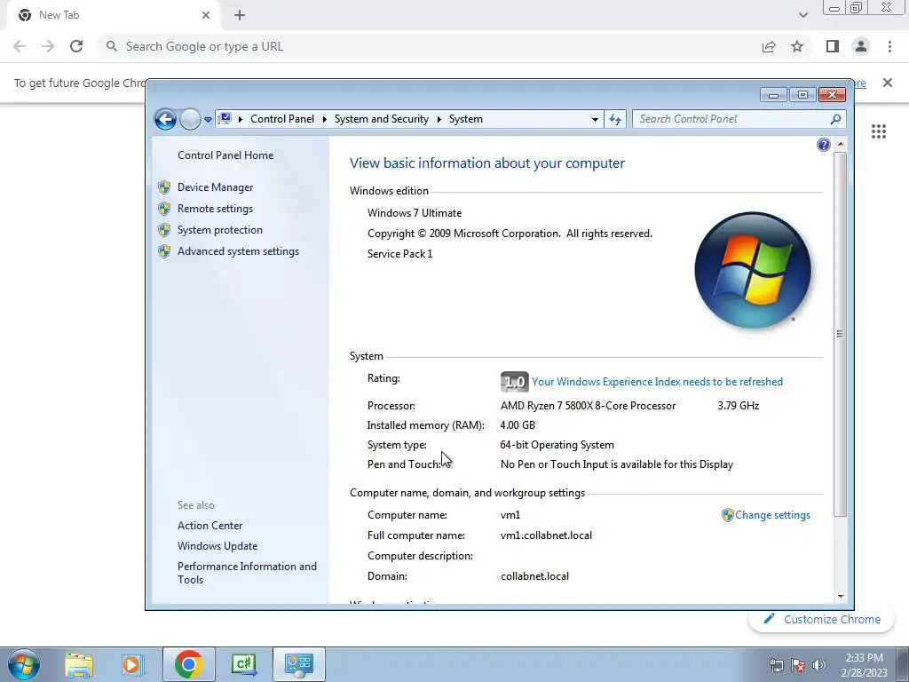
Task: Select System breadcrumb segment
Action: (465, 119)
